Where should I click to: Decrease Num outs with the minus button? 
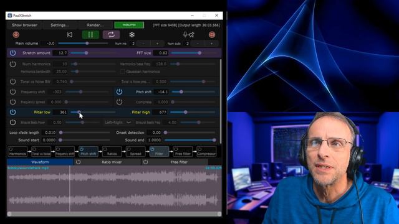198,44
